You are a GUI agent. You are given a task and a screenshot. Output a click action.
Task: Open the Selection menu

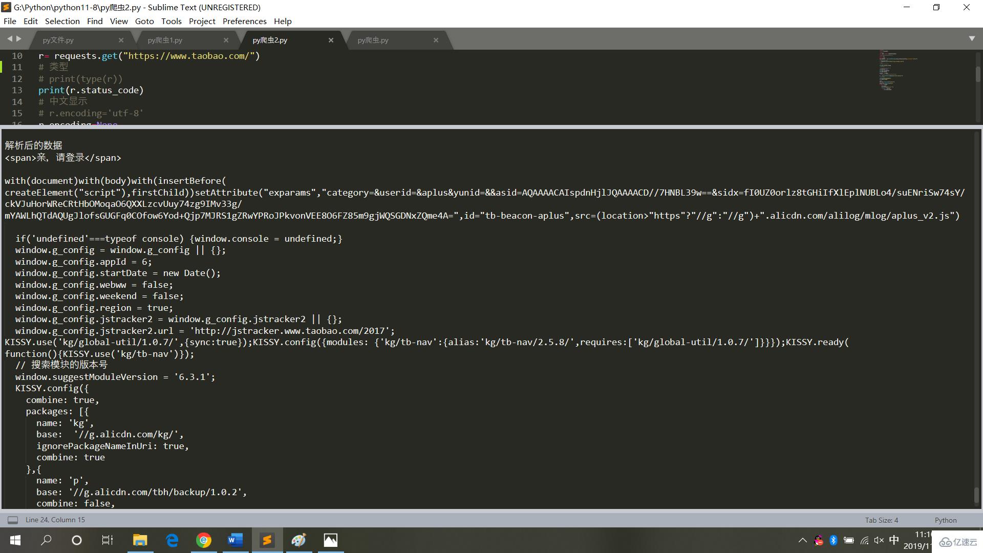coord(62,21)
